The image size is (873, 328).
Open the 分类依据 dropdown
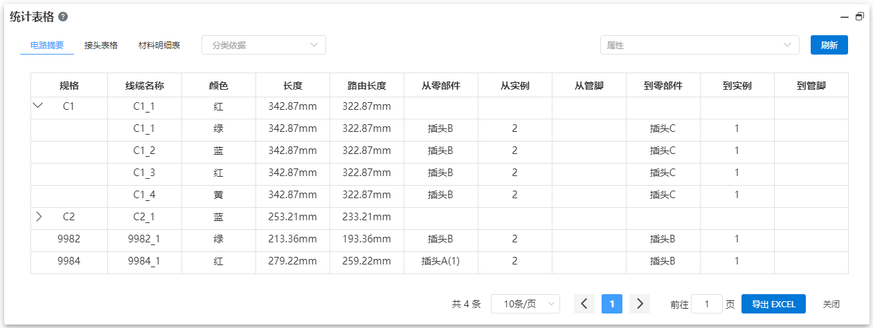click(263, 45)
